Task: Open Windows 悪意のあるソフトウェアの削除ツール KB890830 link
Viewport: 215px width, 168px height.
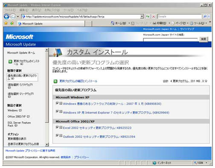Action: (x=112, y=104)
